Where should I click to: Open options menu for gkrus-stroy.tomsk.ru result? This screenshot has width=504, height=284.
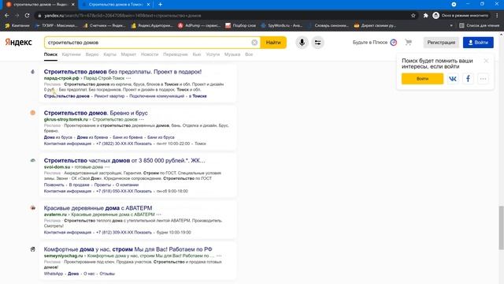coord(142,119)
